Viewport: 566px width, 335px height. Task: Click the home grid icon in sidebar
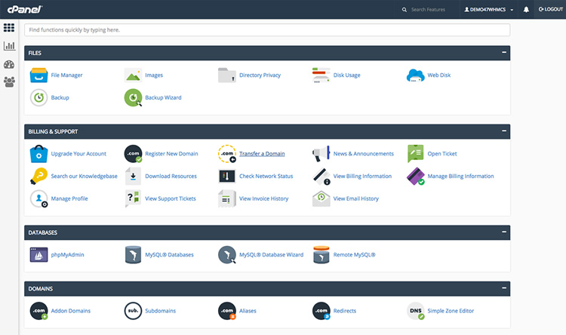point(9,28)
